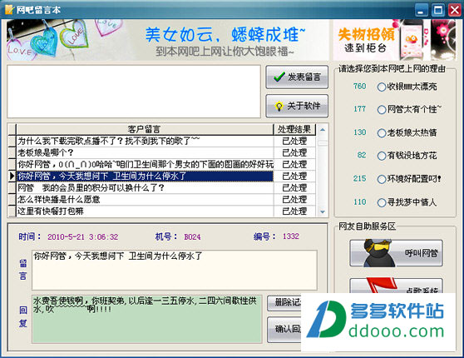Image resolution: width=464 pixels, height=358 pixels.
Task: Click the current-row arrow marker in the list
Action: coord(12,176)
